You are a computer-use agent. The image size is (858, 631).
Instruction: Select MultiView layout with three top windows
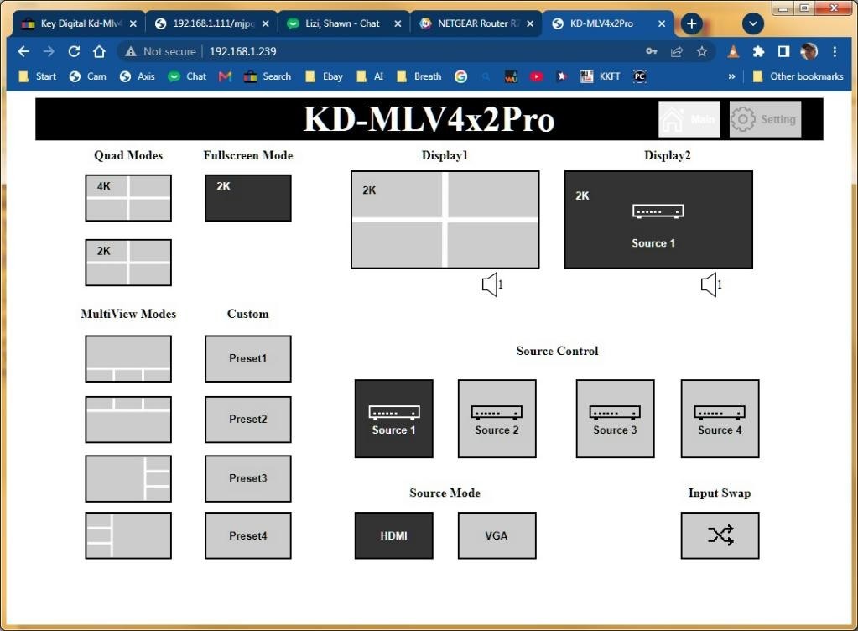tap(128, 420)
